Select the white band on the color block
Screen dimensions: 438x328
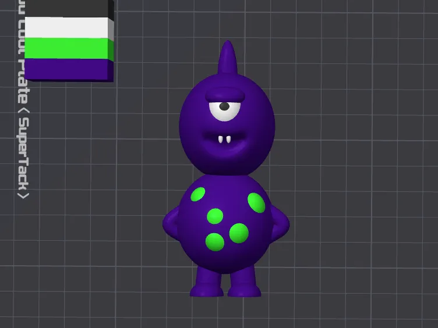tap(68, 27)
